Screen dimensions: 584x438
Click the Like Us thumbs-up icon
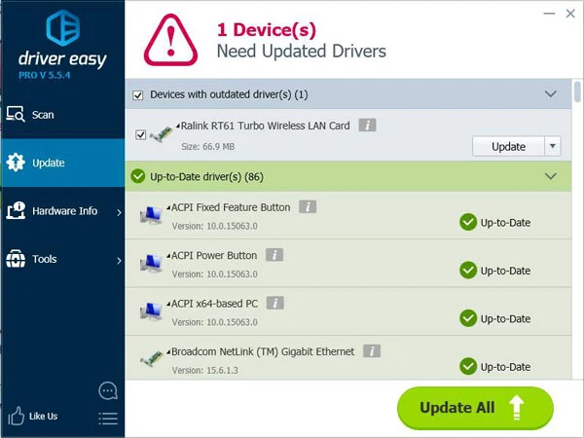click(16, 416)
